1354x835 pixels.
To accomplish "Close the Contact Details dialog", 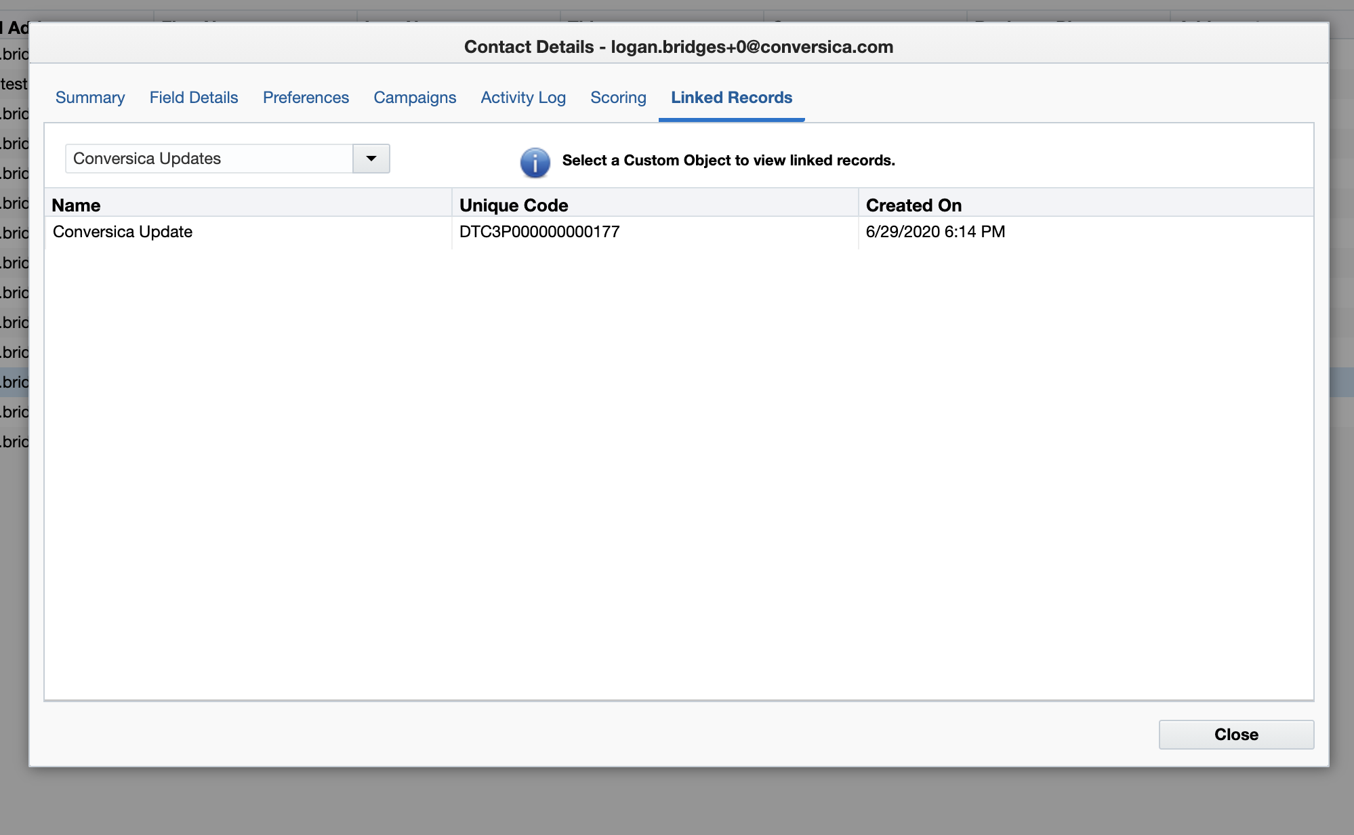I will coord(1236,735).
